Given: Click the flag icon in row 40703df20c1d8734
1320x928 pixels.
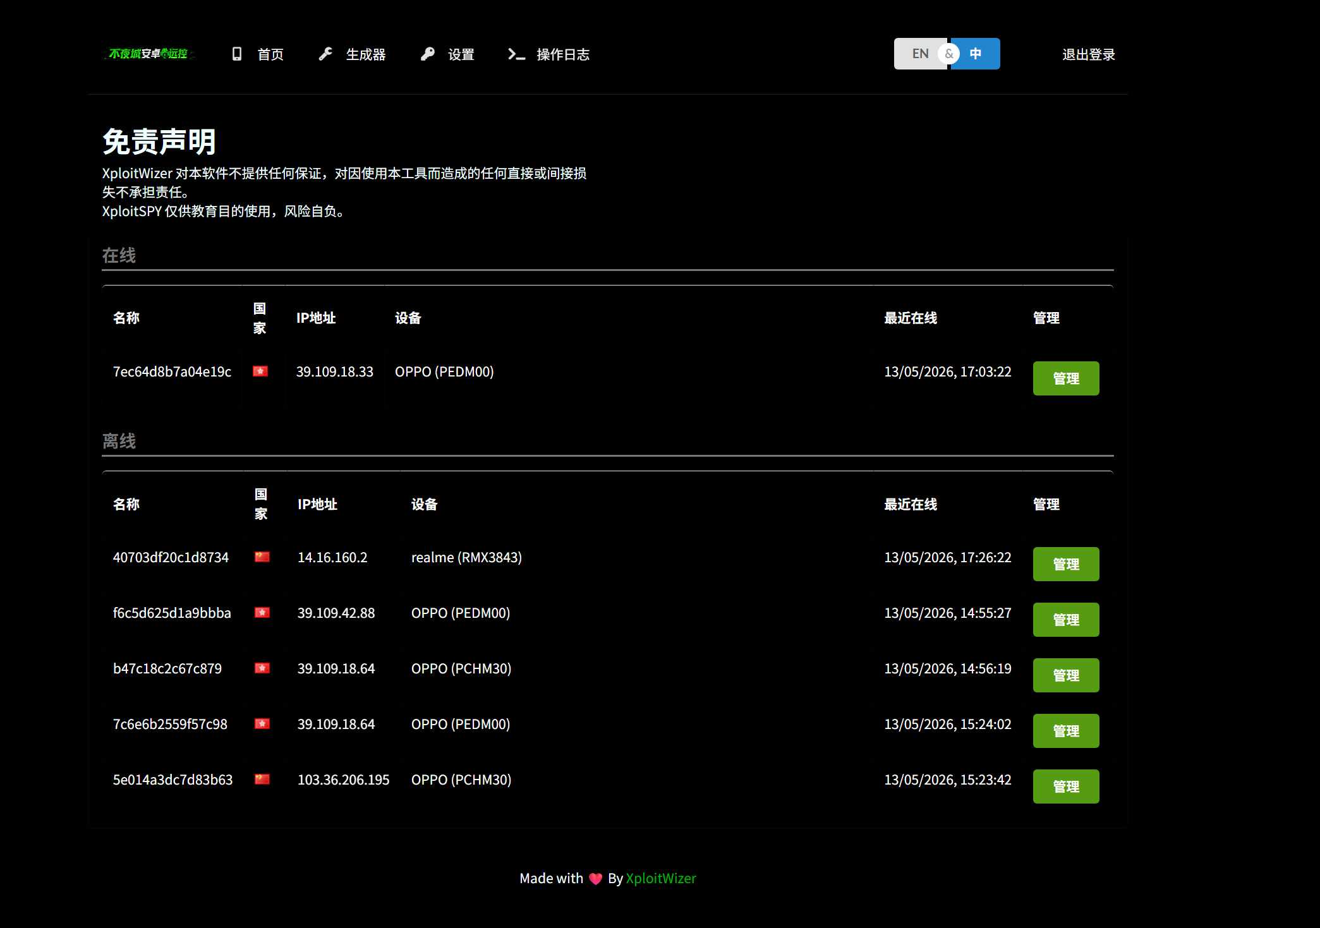Looking at the screenshot, I should click(262, 557).
